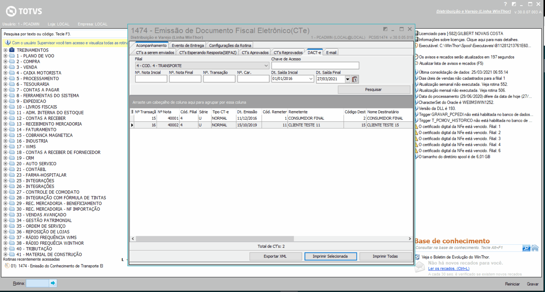545x292 pixels.
Task: Click Informações sobre licenças message
Action: (468, 40)
